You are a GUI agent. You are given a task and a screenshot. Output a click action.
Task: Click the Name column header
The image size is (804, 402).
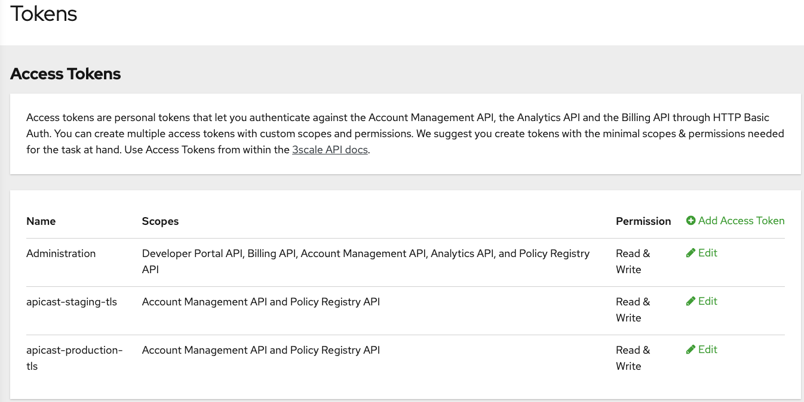click(x=41, y=221)
